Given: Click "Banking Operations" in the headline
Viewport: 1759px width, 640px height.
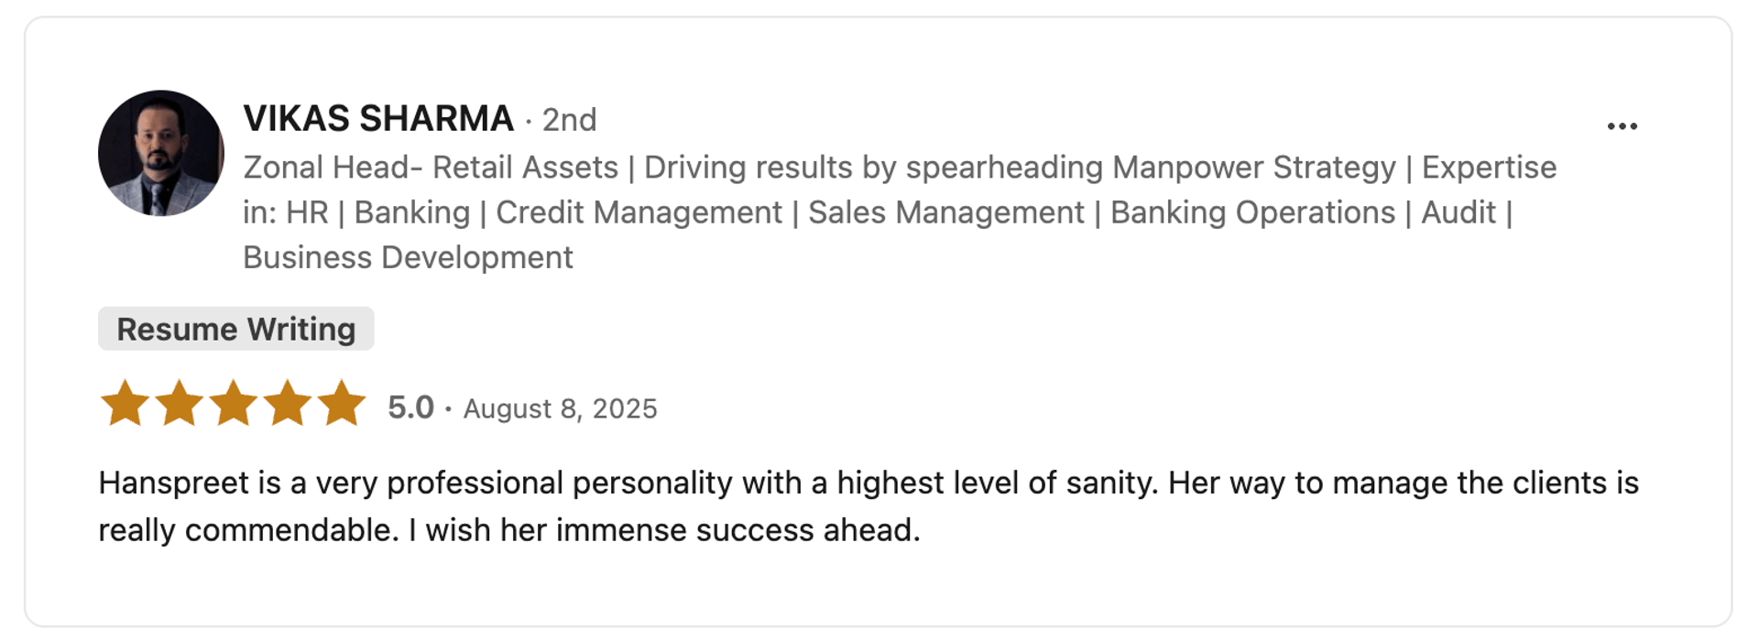Looking at the screenshot, I should point(1252,212).
